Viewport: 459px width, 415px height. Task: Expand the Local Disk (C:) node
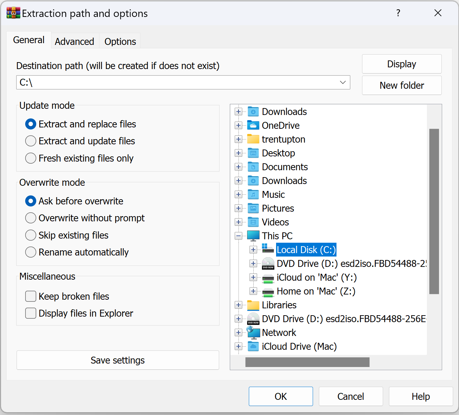253,250
